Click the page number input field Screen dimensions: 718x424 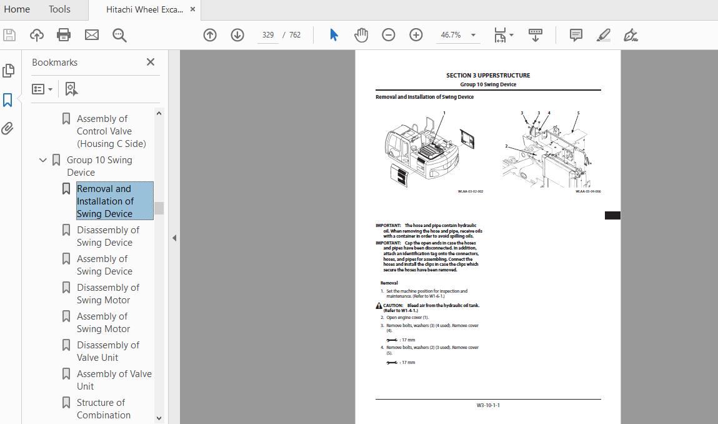coord(268,35)
